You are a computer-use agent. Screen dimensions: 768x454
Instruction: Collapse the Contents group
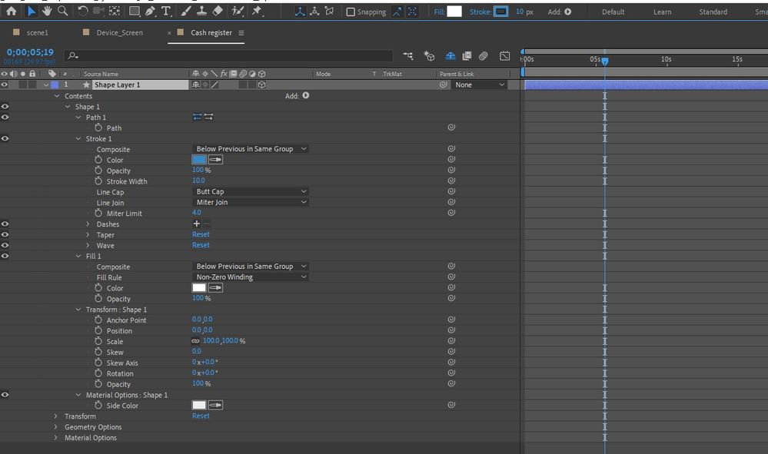tap(57, 96)
